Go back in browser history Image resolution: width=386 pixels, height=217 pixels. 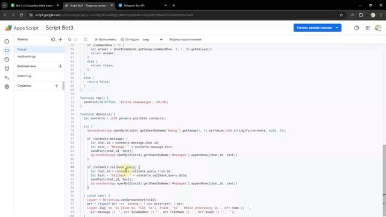pyautogui.click(x=5, y=15)
